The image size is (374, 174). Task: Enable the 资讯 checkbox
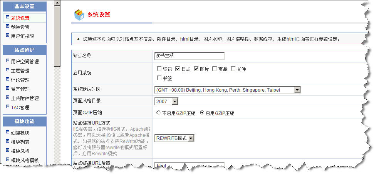tap(159, 69)
